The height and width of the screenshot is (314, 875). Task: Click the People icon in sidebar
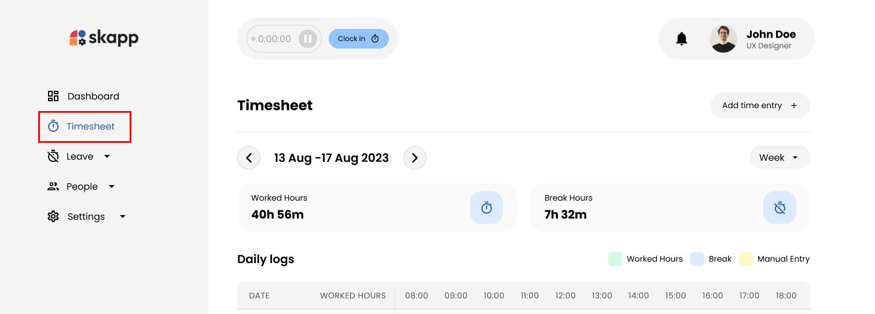pos(53,186)
